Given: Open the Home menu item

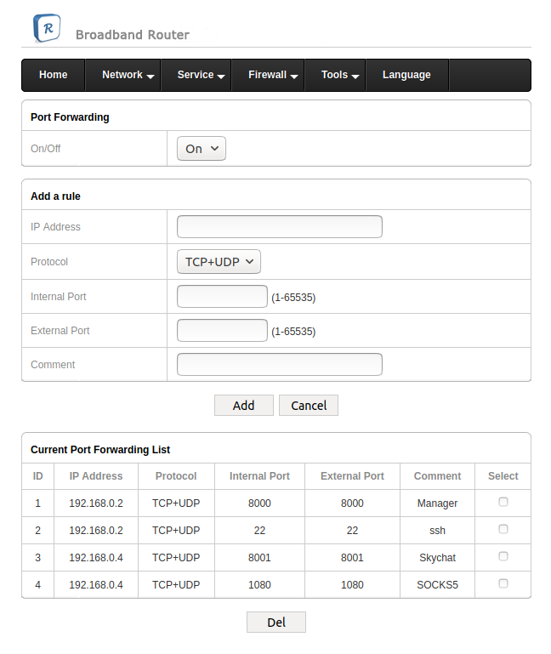Looking at the screenshot, I should pyautogui.click(x=54, y=75).
